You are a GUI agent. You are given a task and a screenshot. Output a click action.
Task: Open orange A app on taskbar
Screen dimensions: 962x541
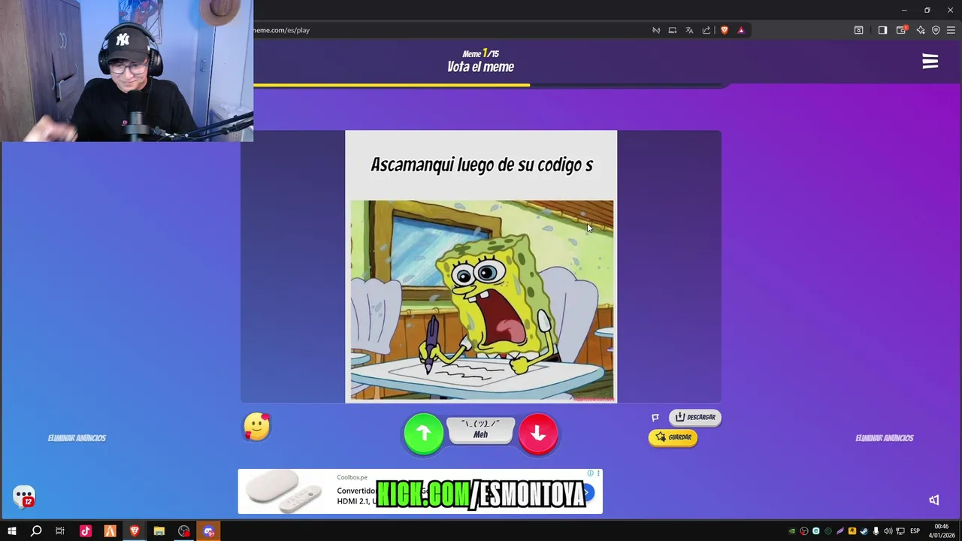(x=110, y=531)
